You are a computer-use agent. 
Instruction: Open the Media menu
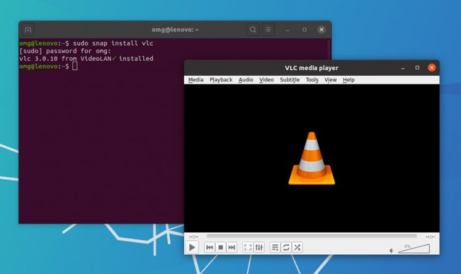196,80
